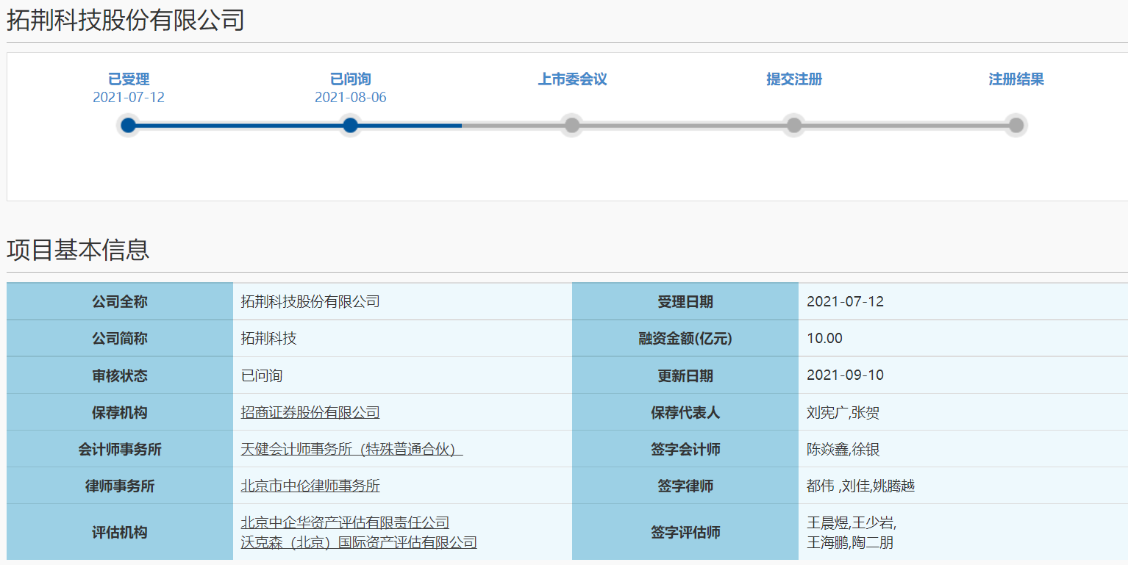Click the 项目基本信息 section heading
Image resolution: width=1128 pixels, height=565 pixels.
click(78, 250)
